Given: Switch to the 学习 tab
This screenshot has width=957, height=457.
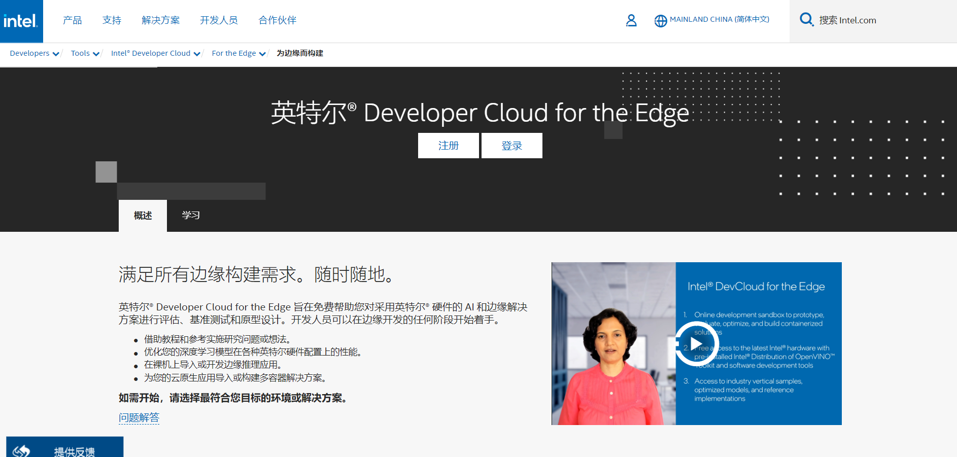Looking at the screenshot, I should point(191,216).
